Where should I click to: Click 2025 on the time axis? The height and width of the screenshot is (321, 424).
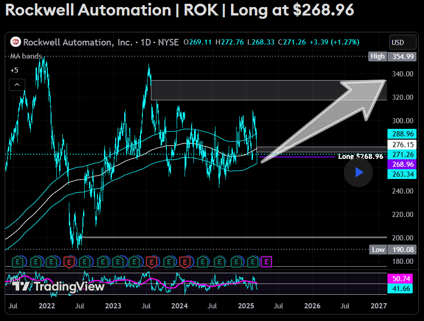point(246,306)
